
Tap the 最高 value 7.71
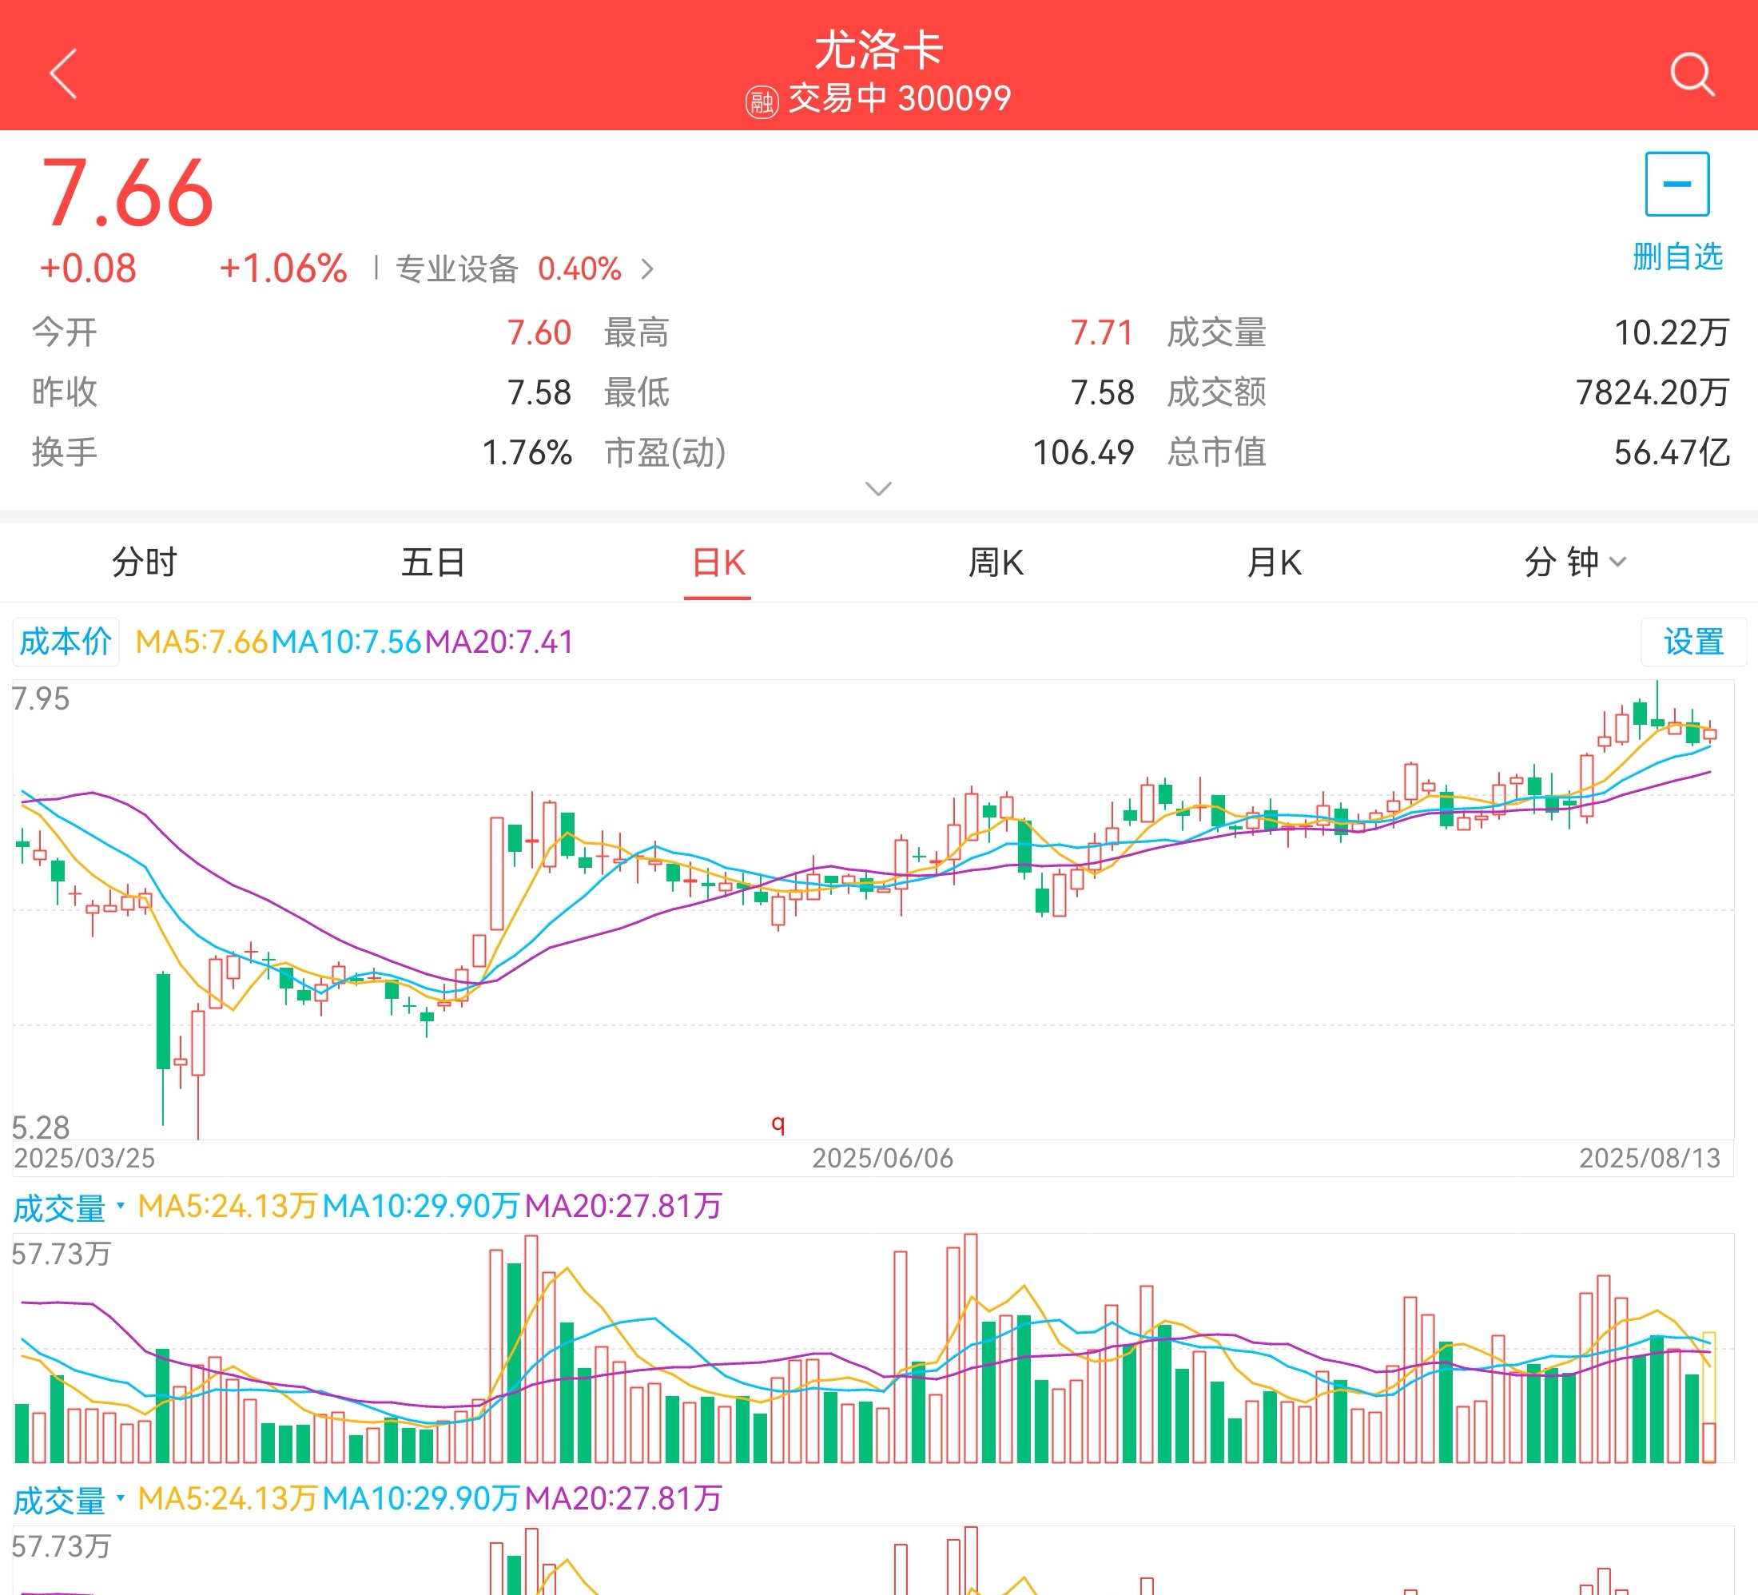point(1101,332)
